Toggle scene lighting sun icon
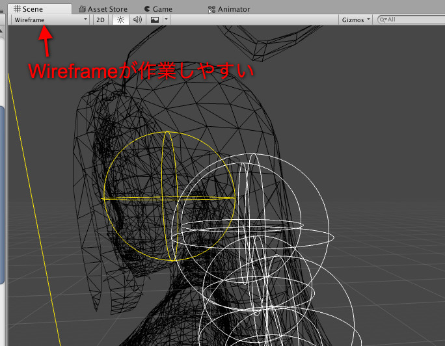 120,20
